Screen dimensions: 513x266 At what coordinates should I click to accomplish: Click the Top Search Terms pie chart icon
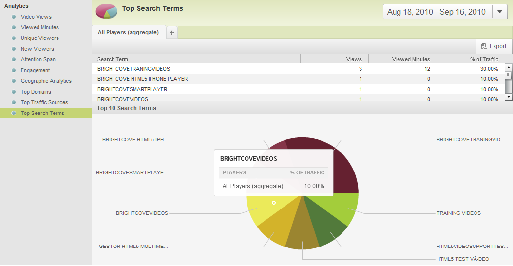[106, 11]
